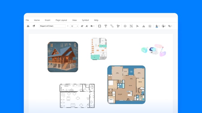Select the format painter brush icon

click(x=34, y=26)
